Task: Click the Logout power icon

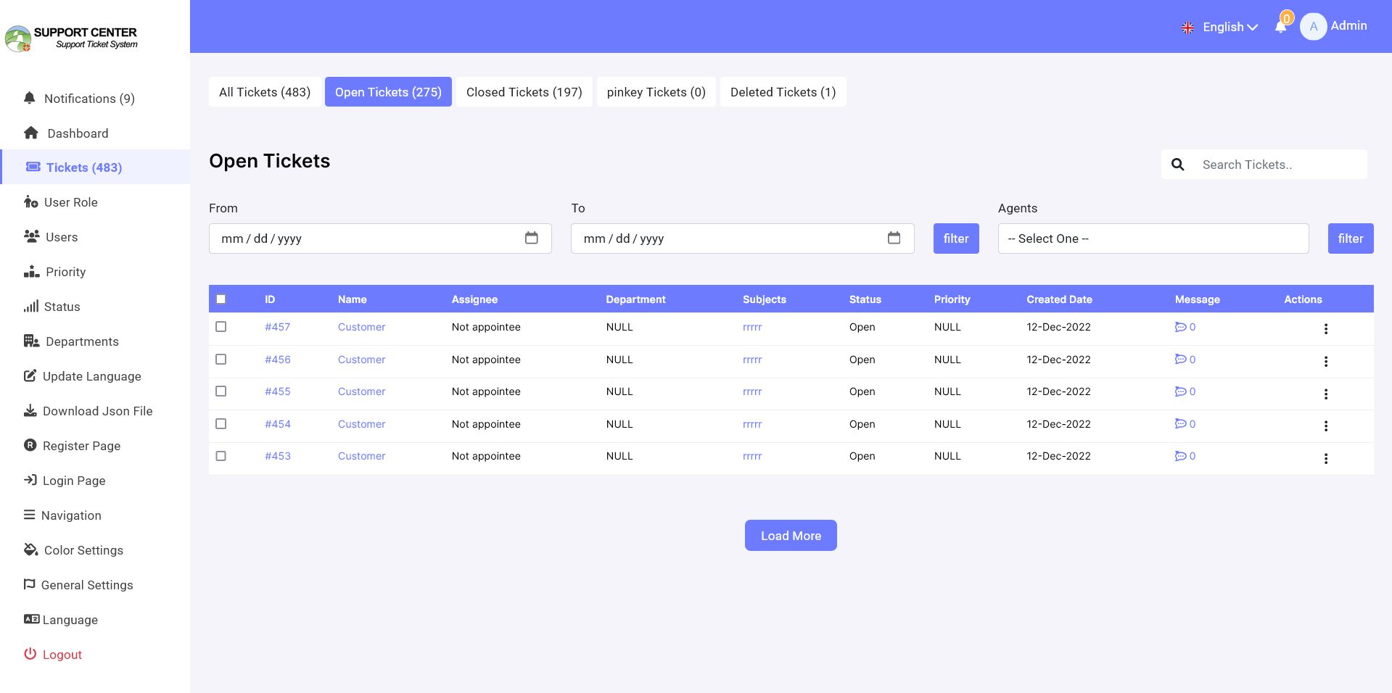Action: pyautogui.click(x=30, y=654)
